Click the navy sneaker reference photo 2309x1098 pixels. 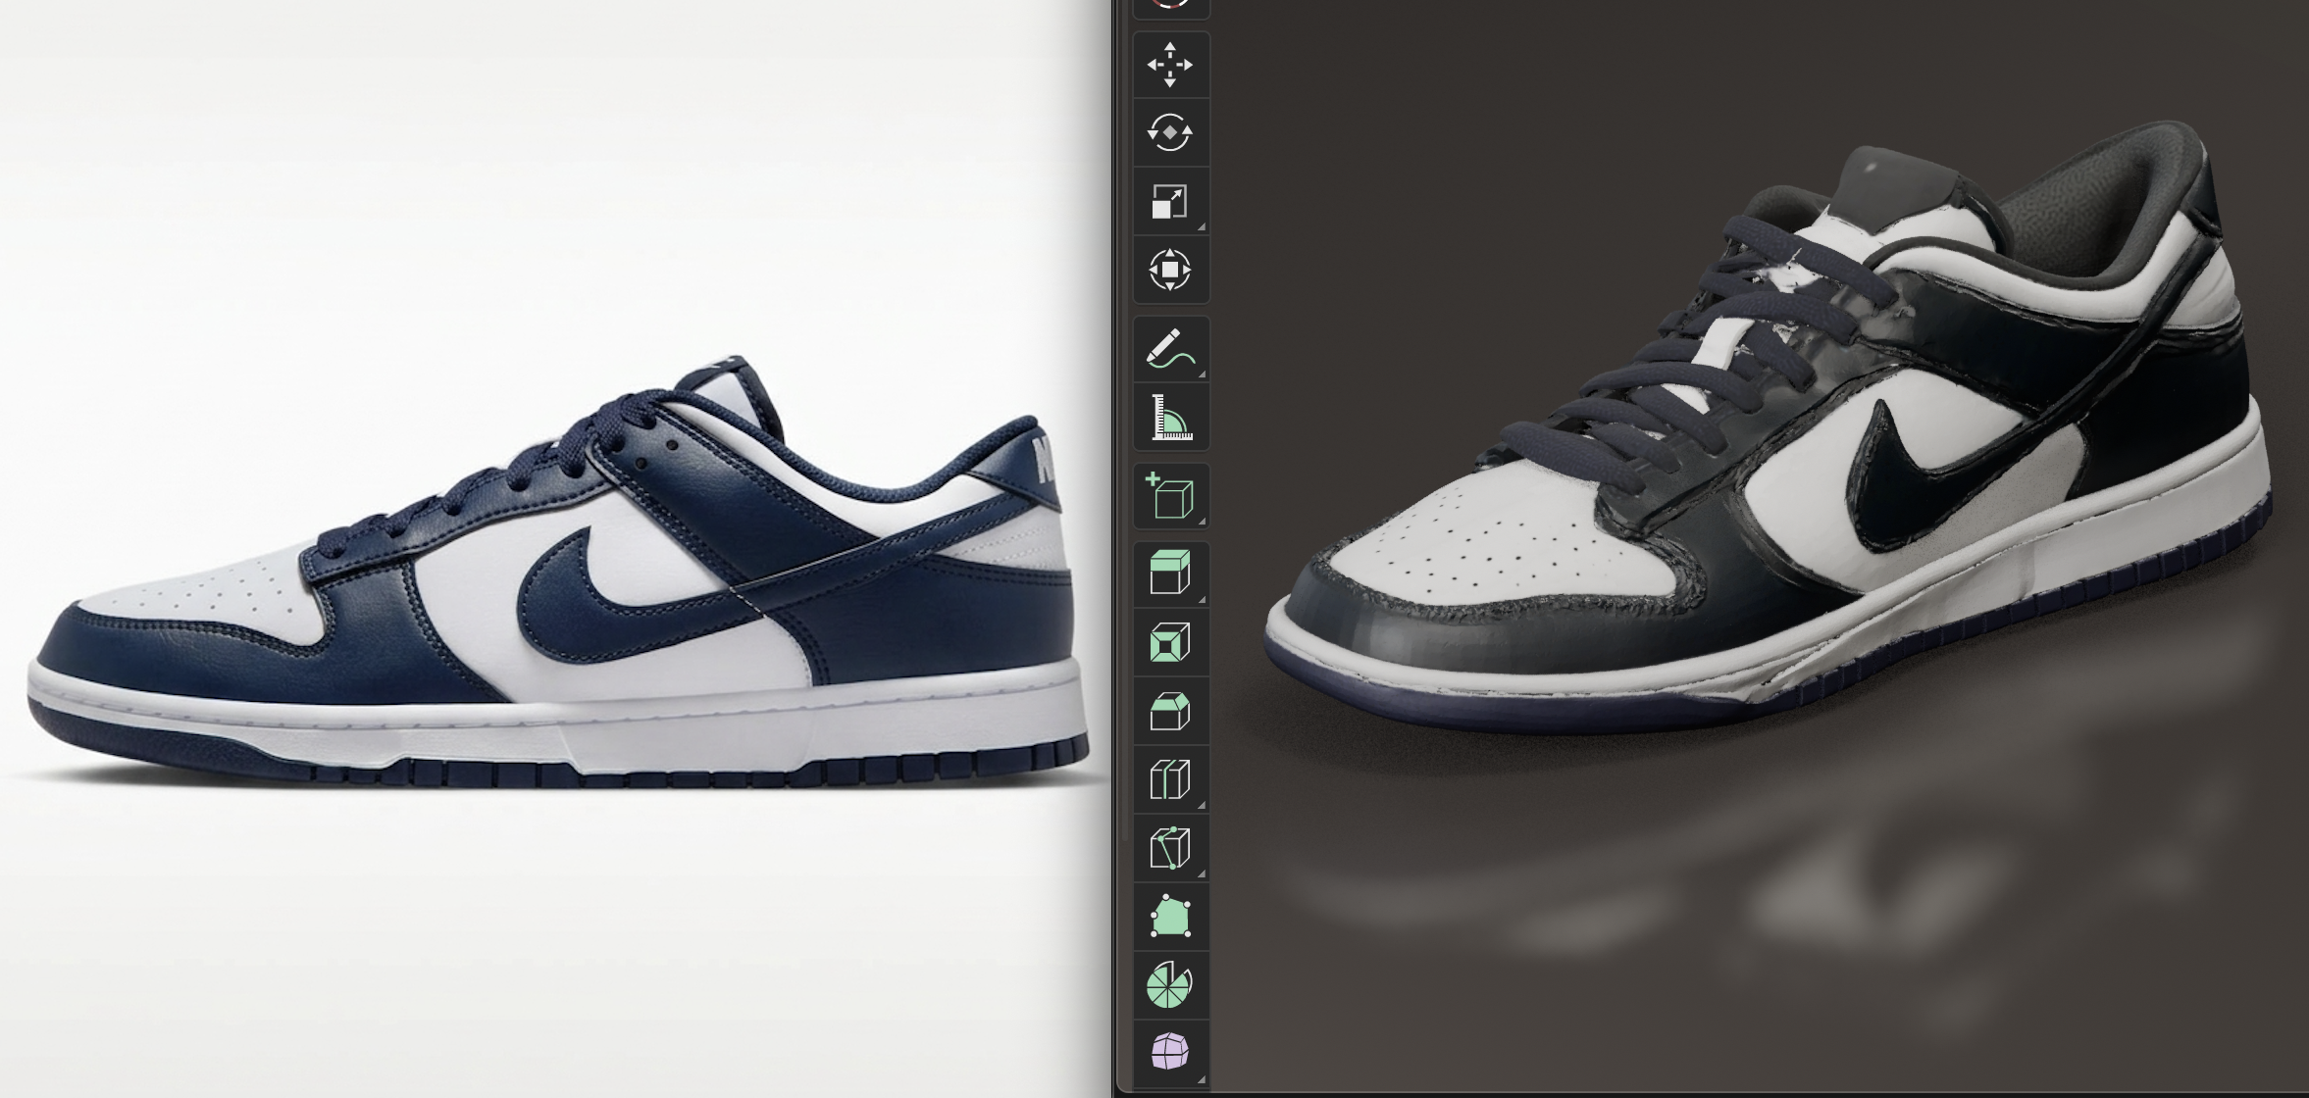(557, 572)
